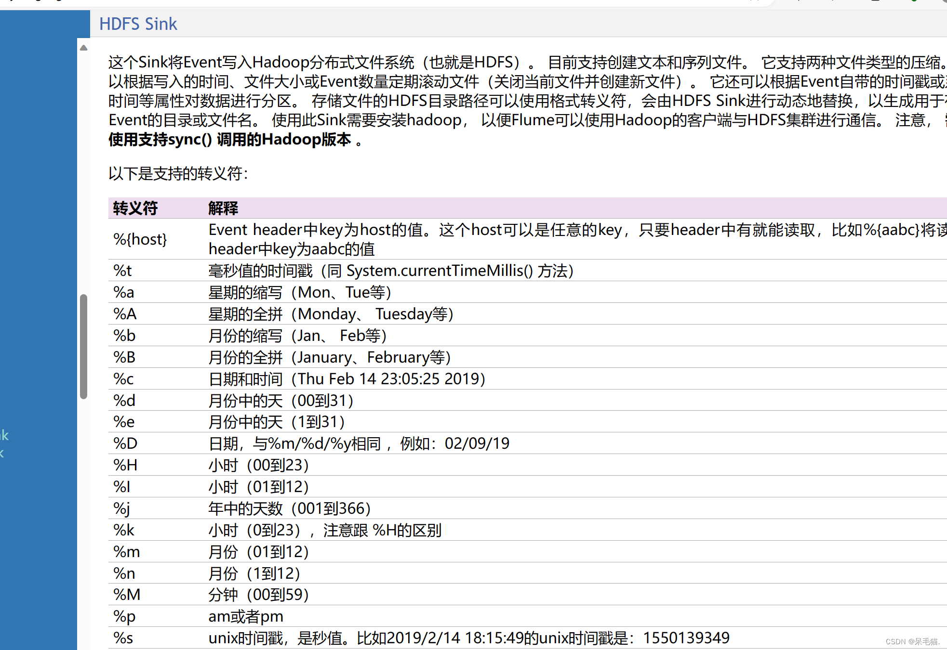Click the am或者pm description text
947x650 pixels.
click(x=246, y=616)
